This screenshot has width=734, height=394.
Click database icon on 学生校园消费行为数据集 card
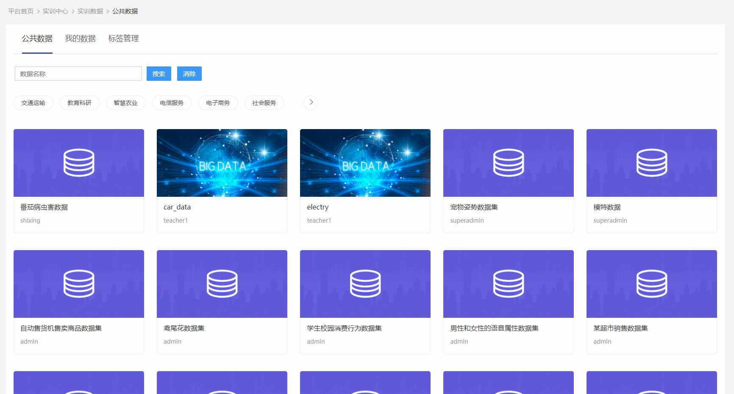365,284
